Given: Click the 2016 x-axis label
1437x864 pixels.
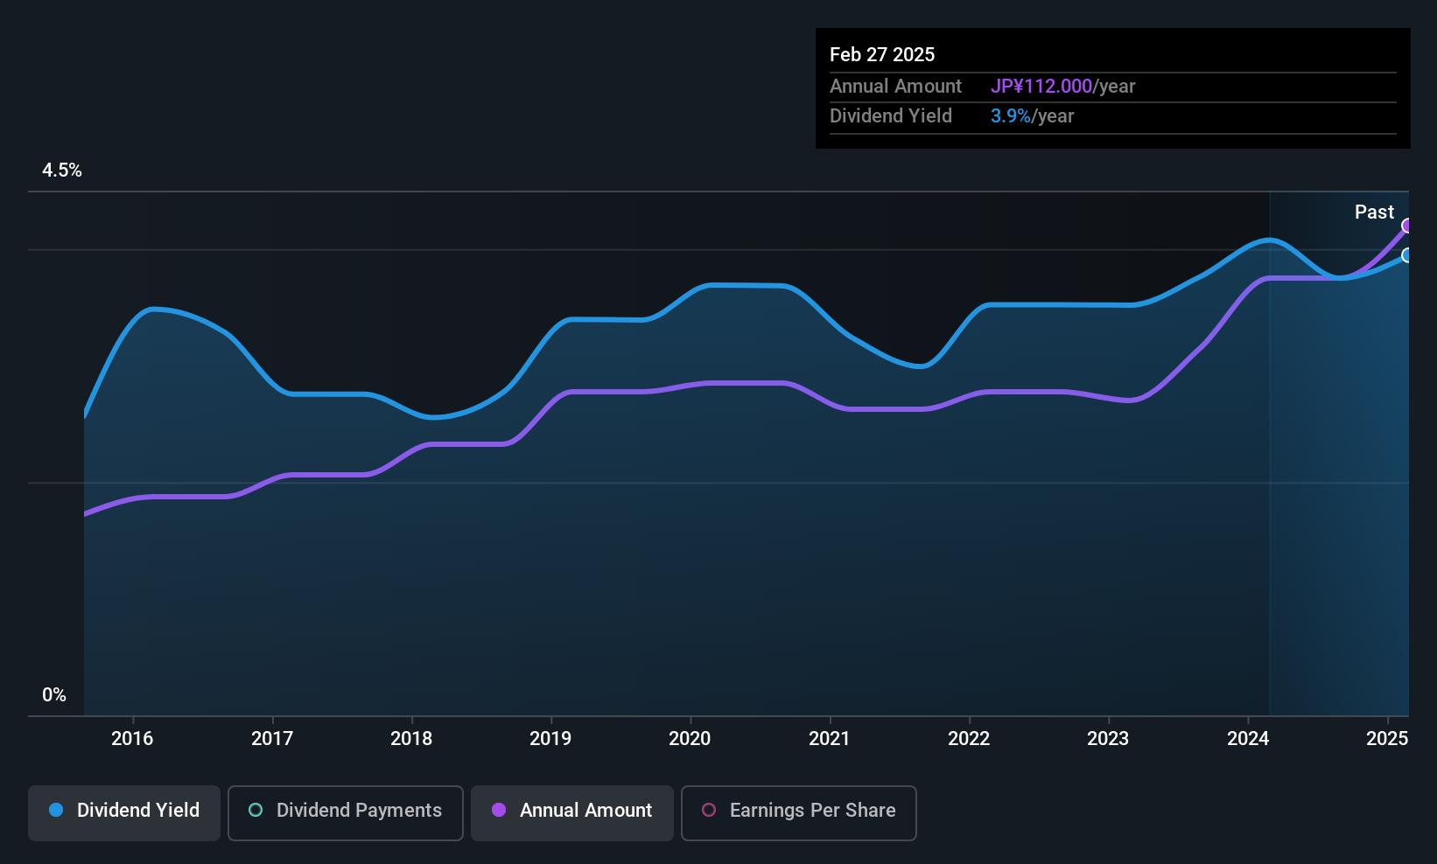Looking at the screenshot, I should [x=132, y=739].
